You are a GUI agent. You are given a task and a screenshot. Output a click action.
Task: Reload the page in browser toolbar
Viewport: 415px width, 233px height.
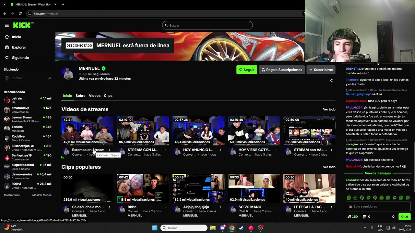(x=20, y=14)
